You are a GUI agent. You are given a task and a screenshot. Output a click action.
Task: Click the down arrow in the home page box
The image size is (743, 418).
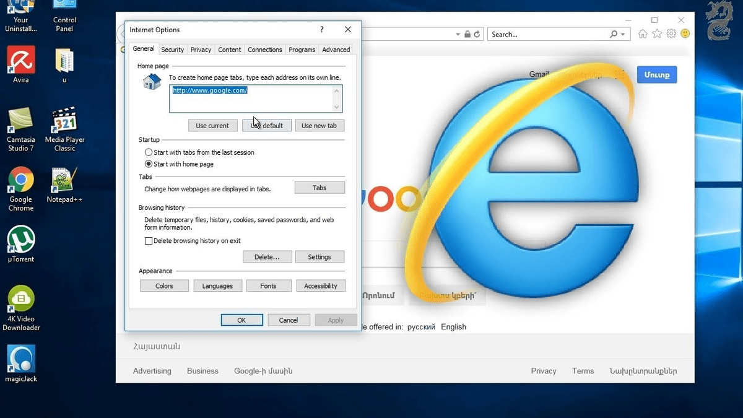coord(336,107)
